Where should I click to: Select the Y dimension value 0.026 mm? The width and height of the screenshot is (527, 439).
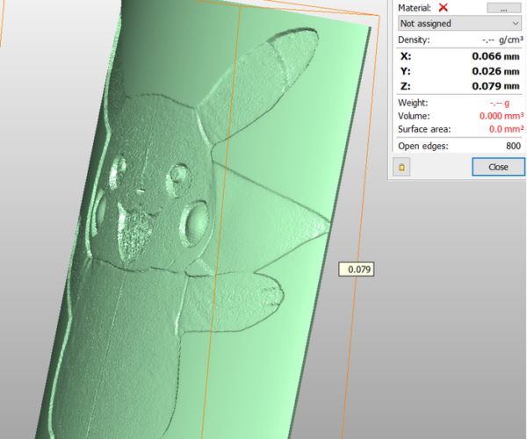pos(495,71)
